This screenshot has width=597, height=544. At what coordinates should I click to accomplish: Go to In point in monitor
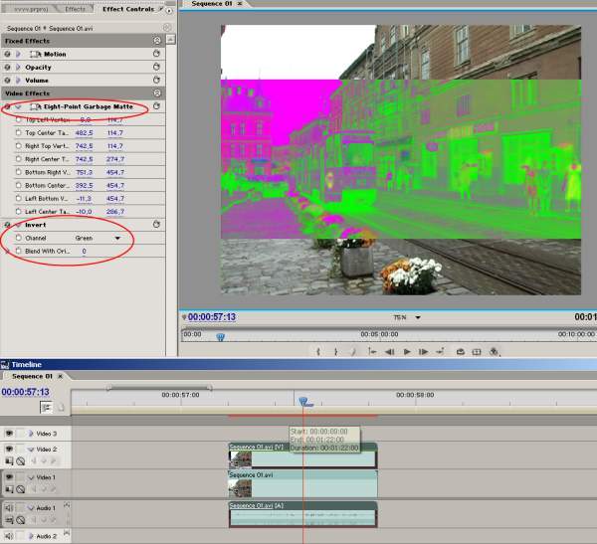(x=372, y=352)
